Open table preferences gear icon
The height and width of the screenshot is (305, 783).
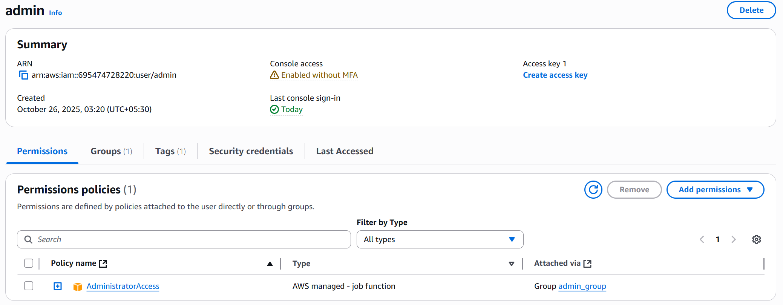[x=756, y=239]
